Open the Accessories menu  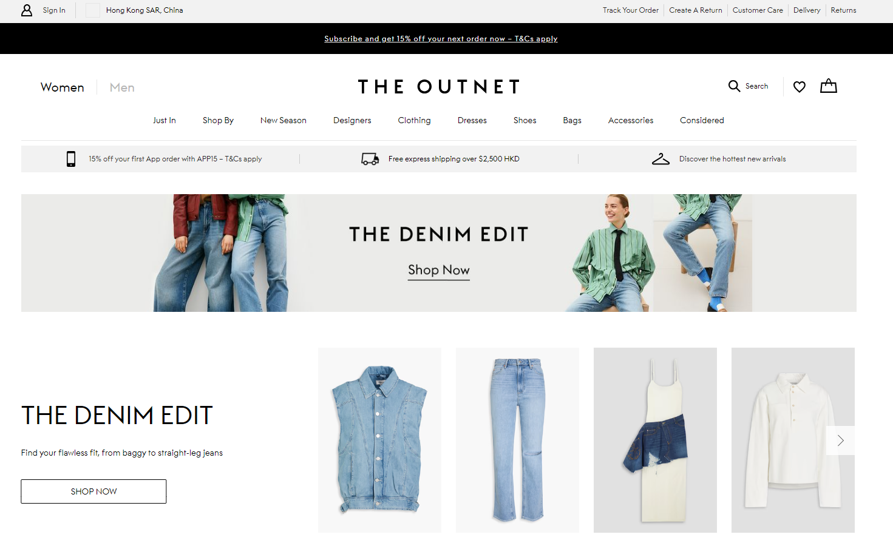click(x=631, y=120)
